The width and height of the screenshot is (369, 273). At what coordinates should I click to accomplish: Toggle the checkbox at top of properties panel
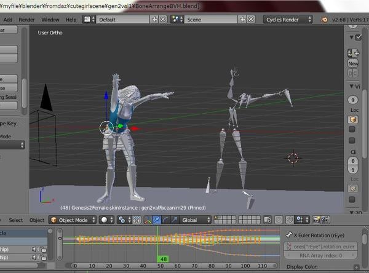359,38
